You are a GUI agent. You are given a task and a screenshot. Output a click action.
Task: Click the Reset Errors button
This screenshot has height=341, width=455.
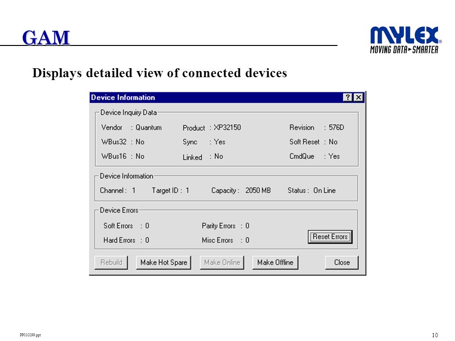[x=330, y=237]
